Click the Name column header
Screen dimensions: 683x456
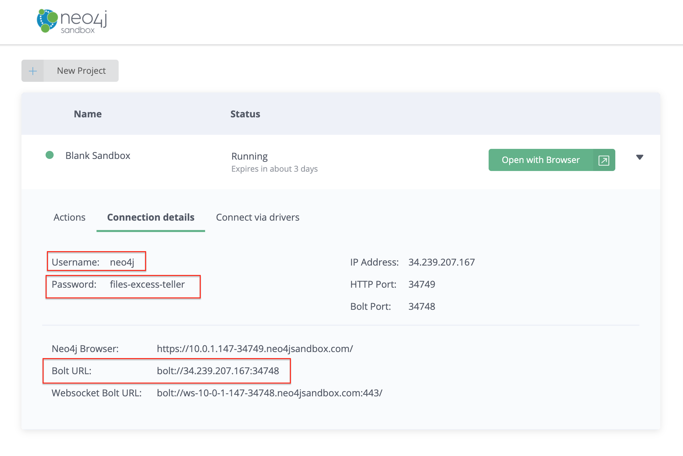pyautogui.click(x=87, y=114)
